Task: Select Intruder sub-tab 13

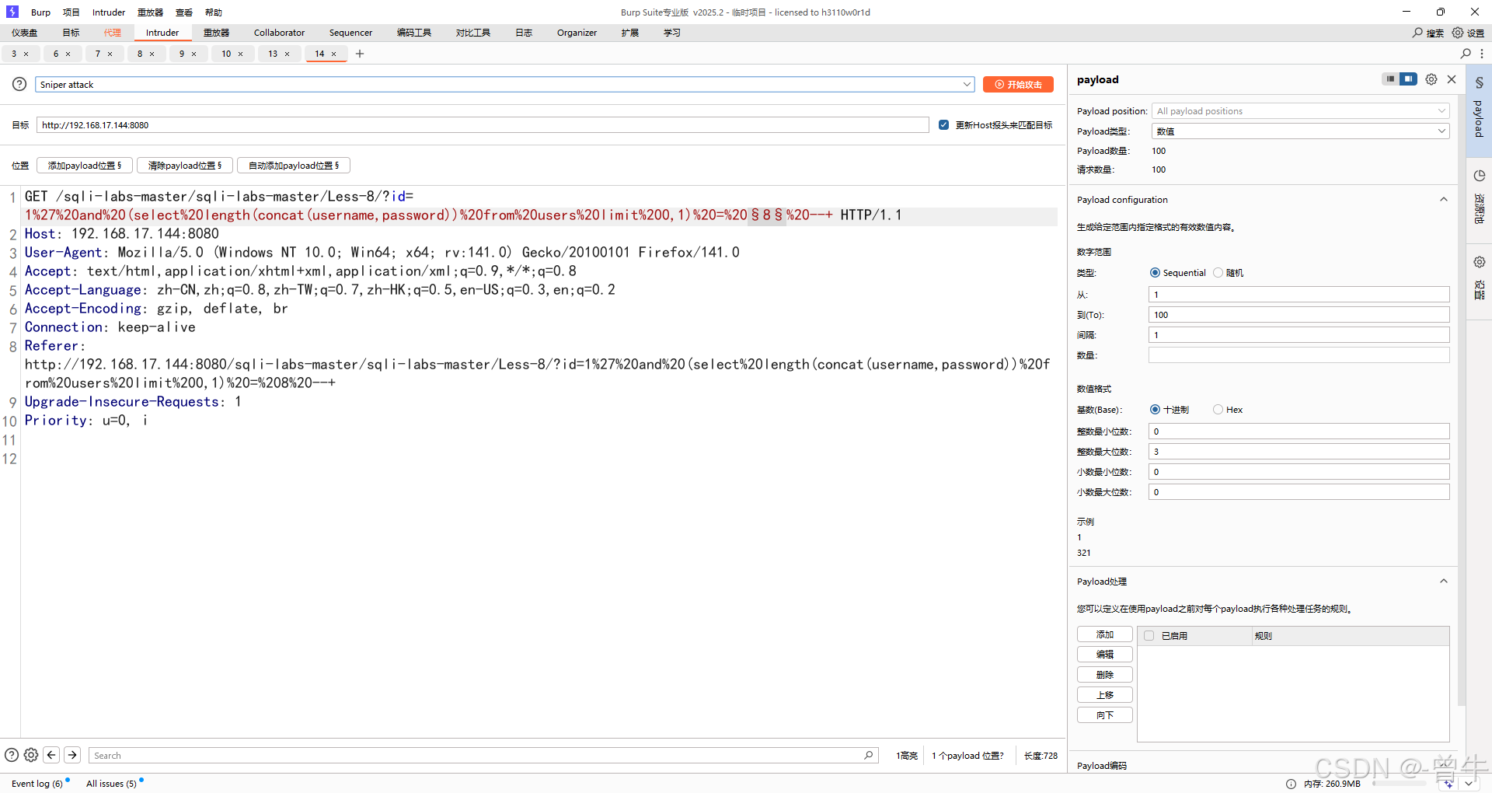Action: [273, 54]
